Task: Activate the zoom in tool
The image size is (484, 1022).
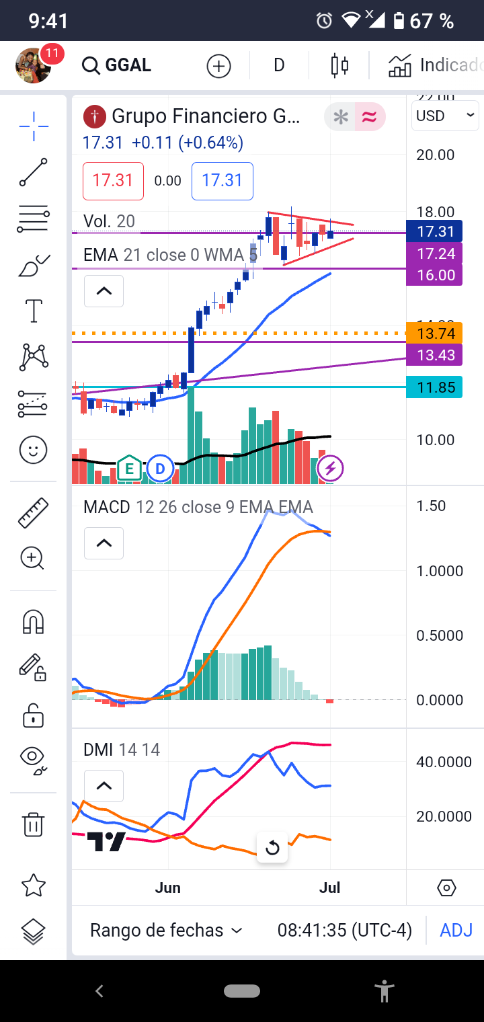Action: coord(33,558)
